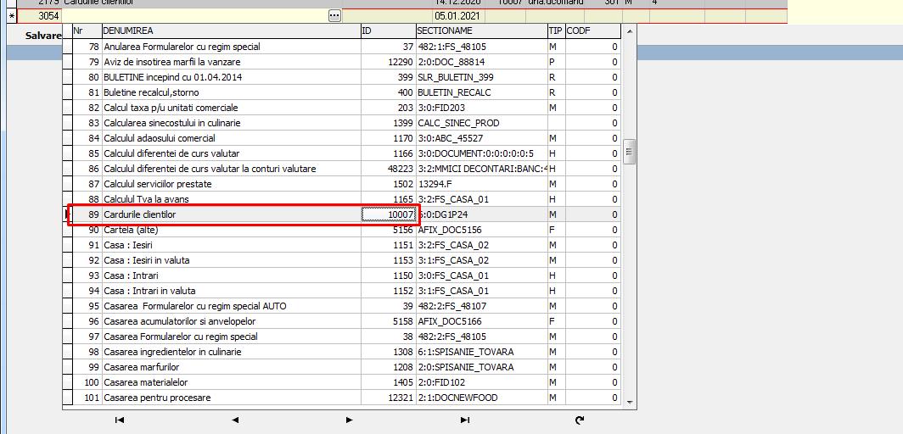Viewport: 903px width, 434px height.
Task: Click ID cell 12290
Action: point(388,62)
